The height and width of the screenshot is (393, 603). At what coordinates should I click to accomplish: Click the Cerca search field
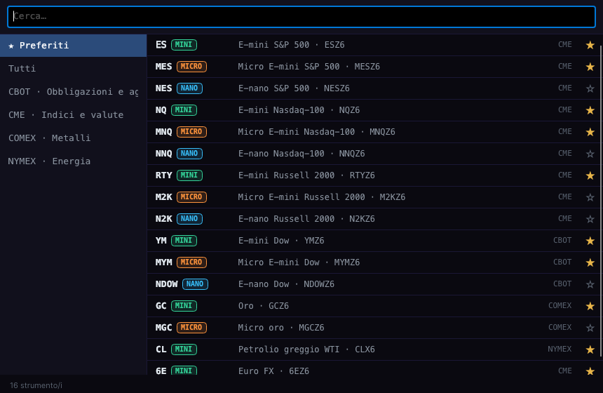pos(301,17)
